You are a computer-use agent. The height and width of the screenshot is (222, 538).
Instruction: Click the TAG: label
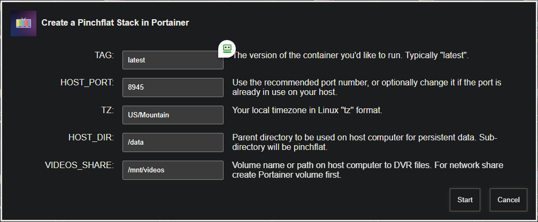point(104,55)
